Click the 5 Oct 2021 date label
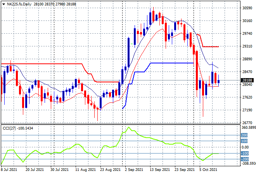Viewport: 256px width, 174px height. click(208, 170)
